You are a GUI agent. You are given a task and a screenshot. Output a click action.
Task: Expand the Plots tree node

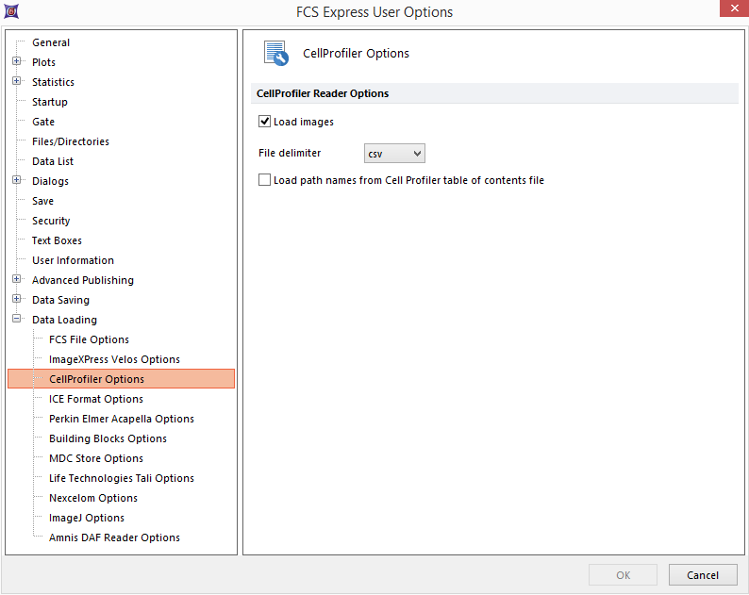pos(17,62)
